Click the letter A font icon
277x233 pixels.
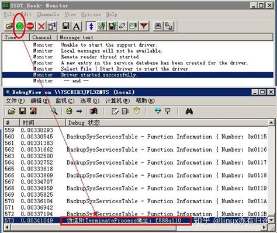[x=77, y=26]
